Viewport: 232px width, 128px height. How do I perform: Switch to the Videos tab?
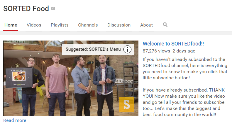pyautogui.click(x=34, y=25)
